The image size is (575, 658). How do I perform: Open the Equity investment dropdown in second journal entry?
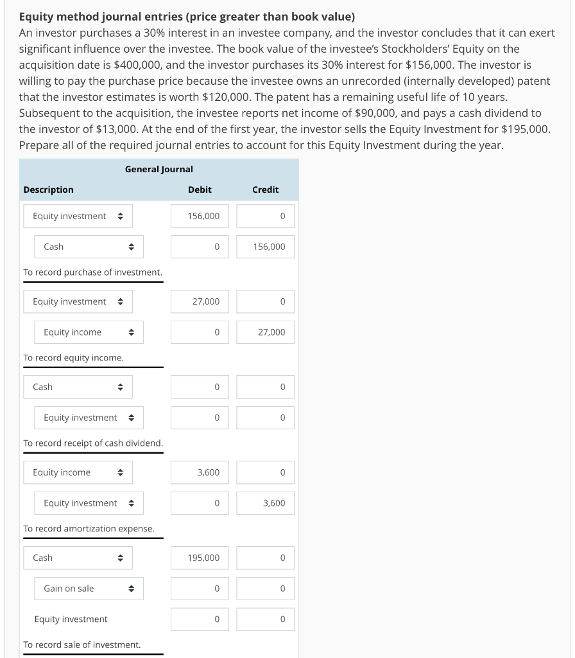point(78,301)
